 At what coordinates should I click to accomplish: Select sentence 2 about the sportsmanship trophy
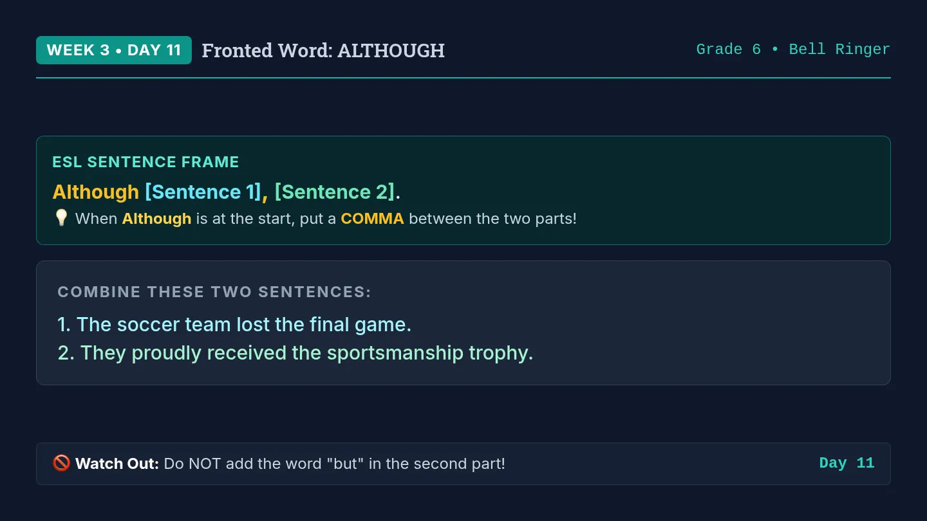click(x=295, y=353)
